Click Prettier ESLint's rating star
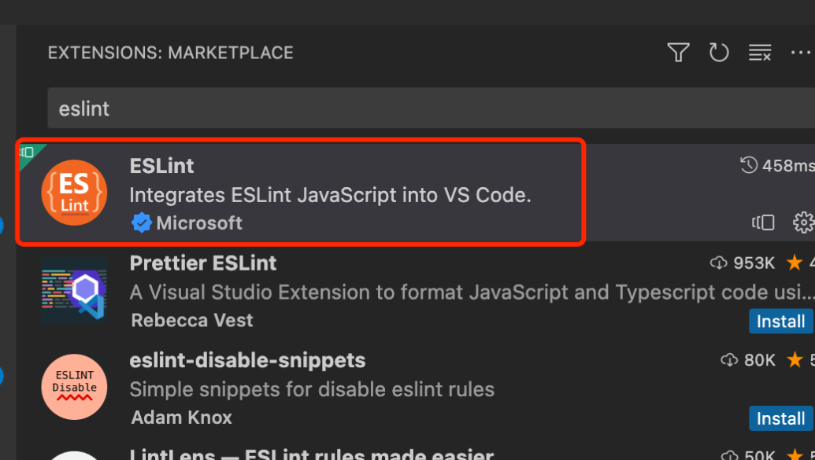The image size is (815, 460). pyautogui.click(x=795, y=263)
